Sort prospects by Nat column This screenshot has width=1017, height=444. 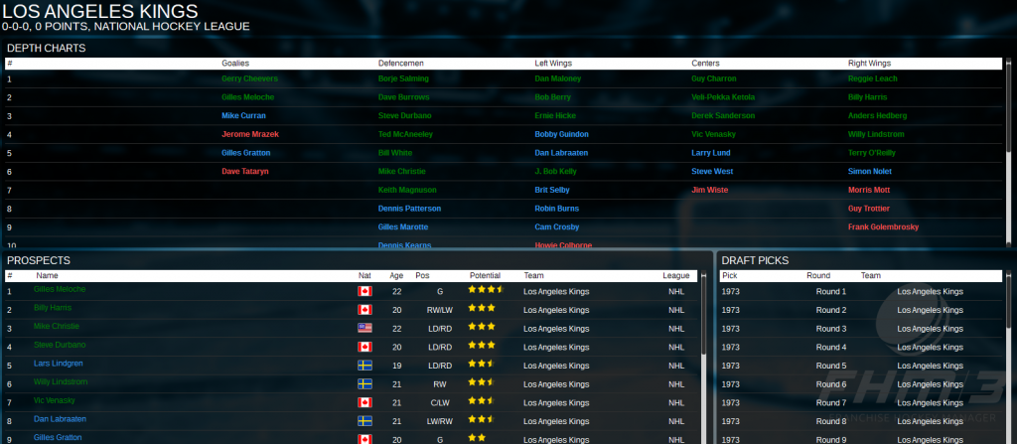[364, 276]
